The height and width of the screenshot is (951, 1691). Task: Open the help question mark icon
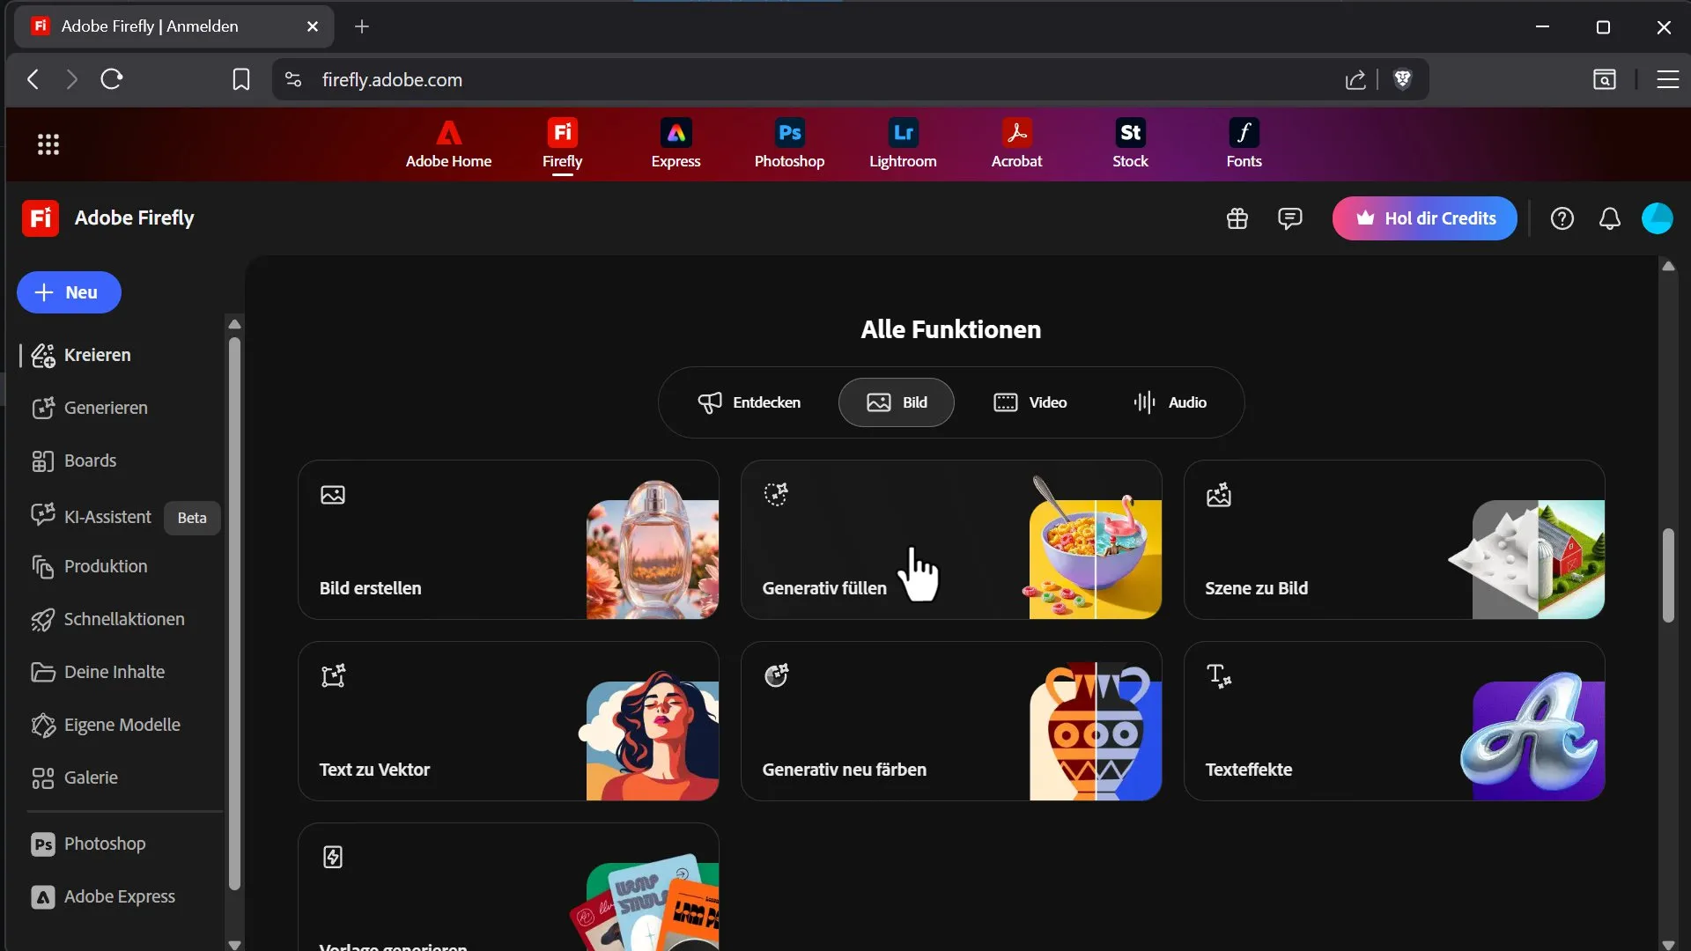[x=1562, y=218]
